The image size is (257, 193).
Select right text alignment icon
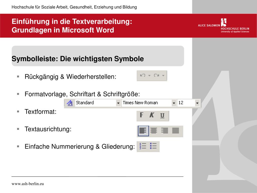tap(165, 131)
